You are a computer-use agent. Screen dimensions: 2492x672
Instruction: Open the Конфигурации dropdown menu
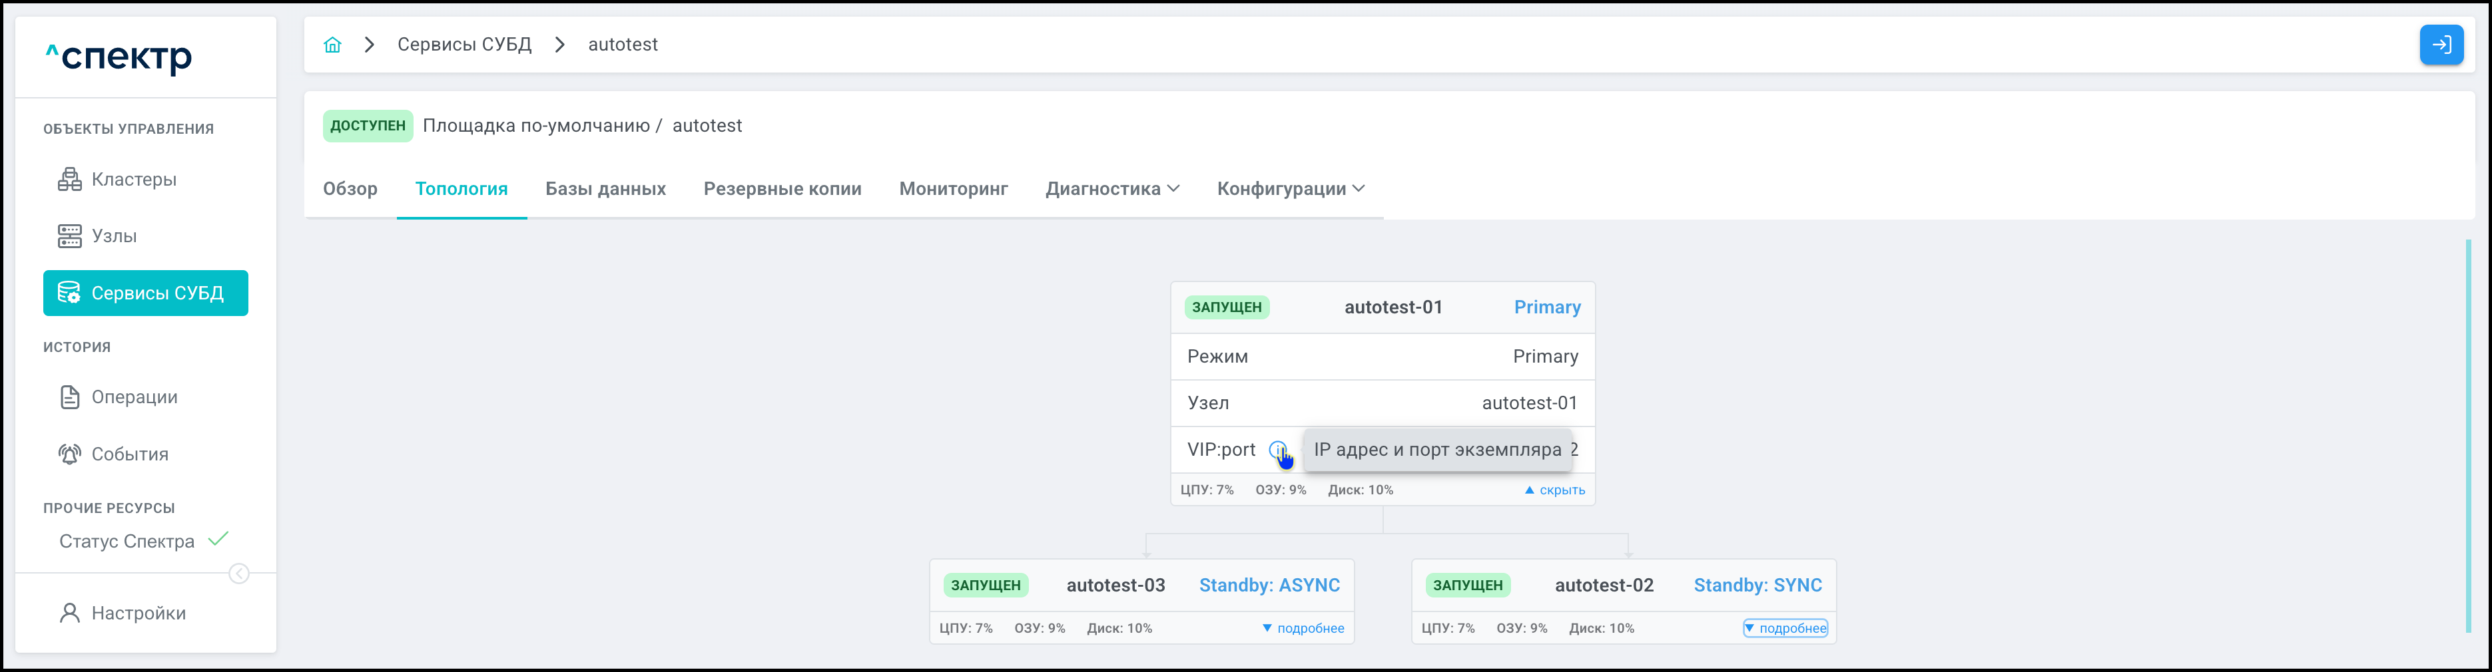tap(1289, 188)
